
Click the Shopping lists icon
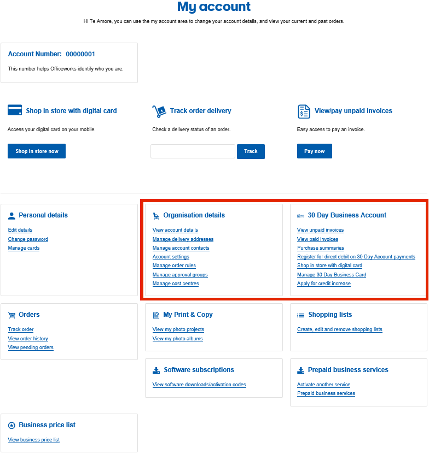(301, 315)
